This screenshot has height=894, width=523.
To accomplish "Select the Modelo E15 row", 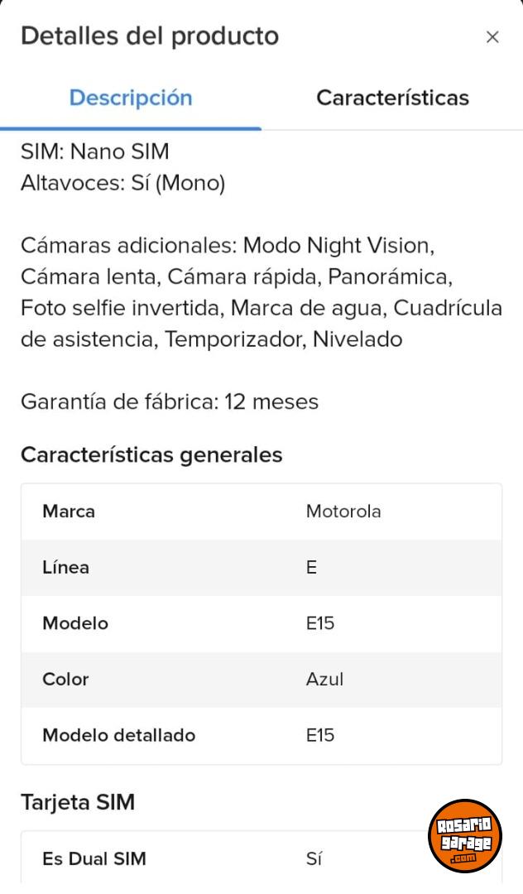I will coord(261,623).
